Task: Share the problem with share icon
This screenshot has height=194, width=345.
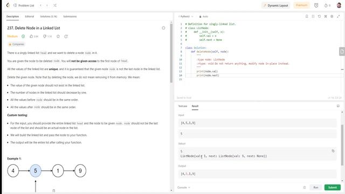Action: pyautogui.click(x=66, y=36)
